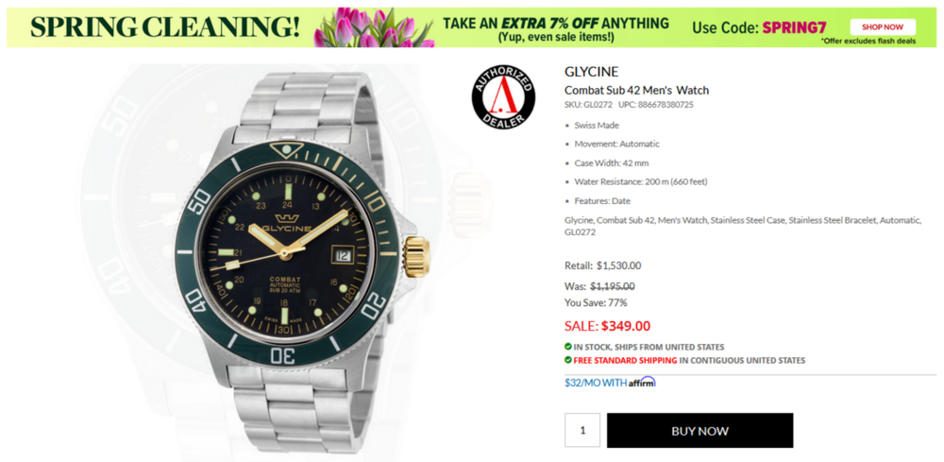This screenshot has height=462, width=944.
Task: Click the FREE STANDARD SHIPPING text
Action: (x=625, y=360)
